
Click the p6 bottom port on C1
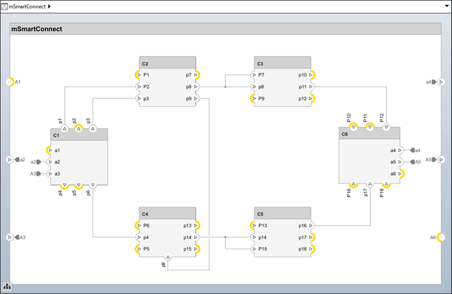(x=93, y=185)
